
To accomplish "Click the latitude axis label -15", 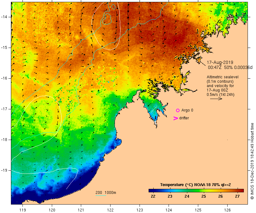I will (4, 48).
